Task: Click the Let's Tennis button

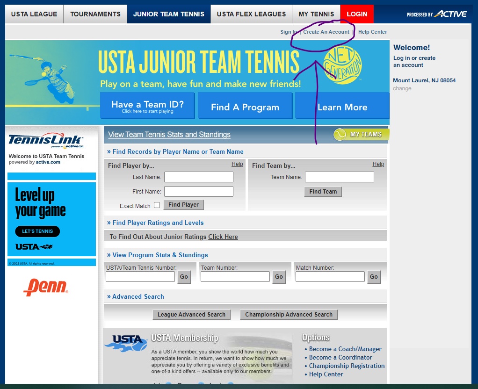Action: click(37, 231)
